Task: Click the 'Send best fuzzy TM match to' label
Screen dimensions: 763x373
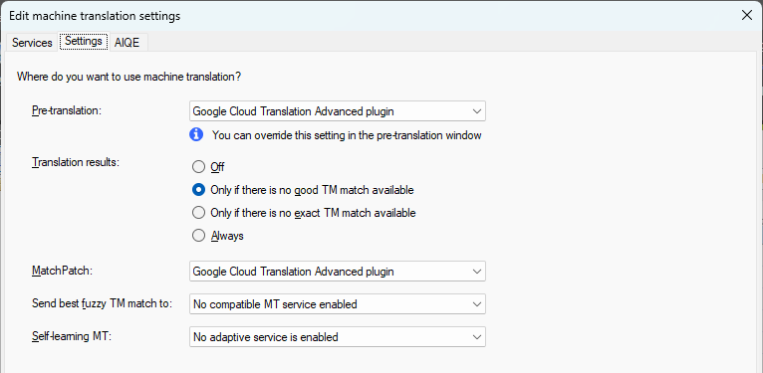Action: click(x=103, y=304)
